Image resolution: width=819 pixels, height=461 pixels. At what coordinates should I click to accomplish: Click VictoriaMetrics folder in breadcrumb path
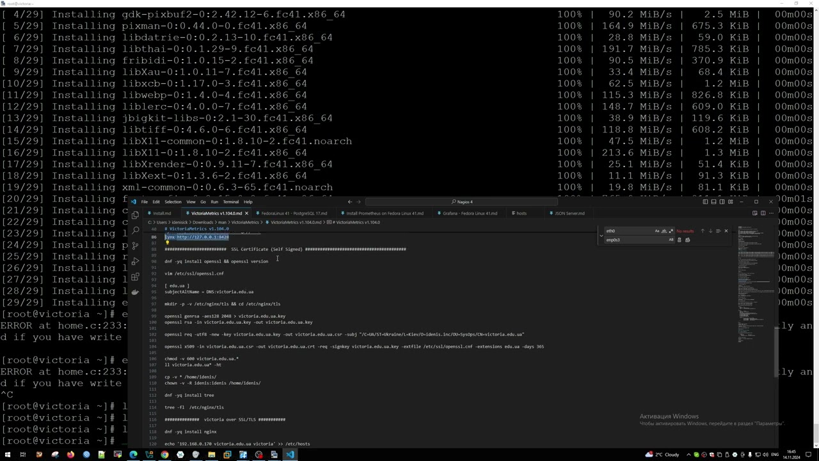(x=245, y=222)
